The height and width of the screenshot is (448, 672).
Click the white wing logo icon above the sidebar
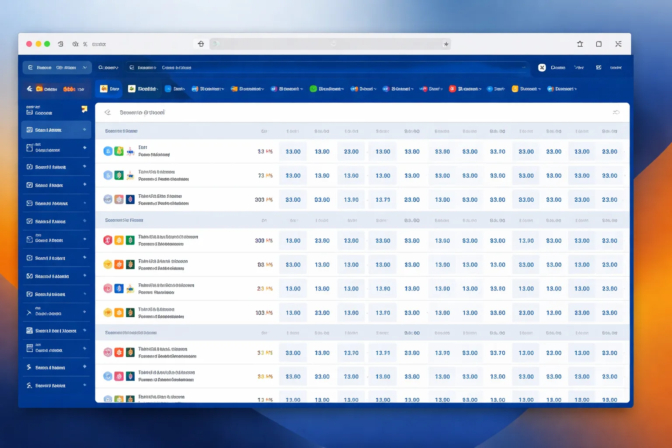(x=29, y=89)
